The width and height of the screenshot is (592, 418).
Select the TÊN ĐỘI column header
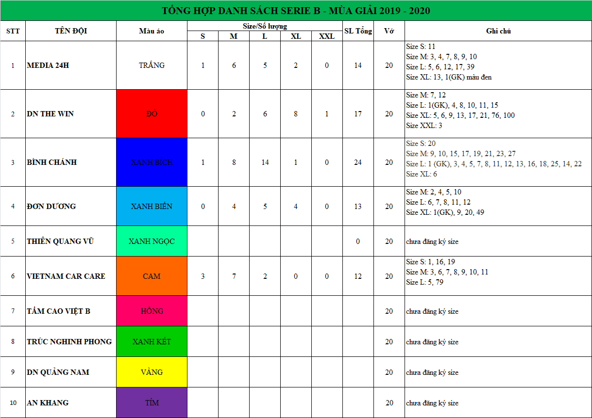pos(71,31)
